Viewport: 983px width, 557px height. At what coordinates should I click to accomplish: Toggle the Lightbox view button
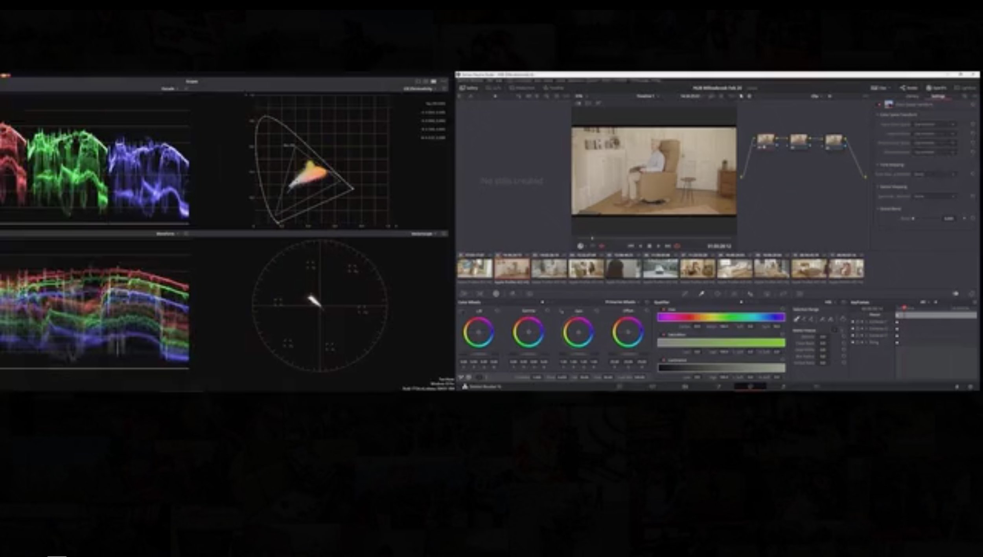tap(965, 88)
